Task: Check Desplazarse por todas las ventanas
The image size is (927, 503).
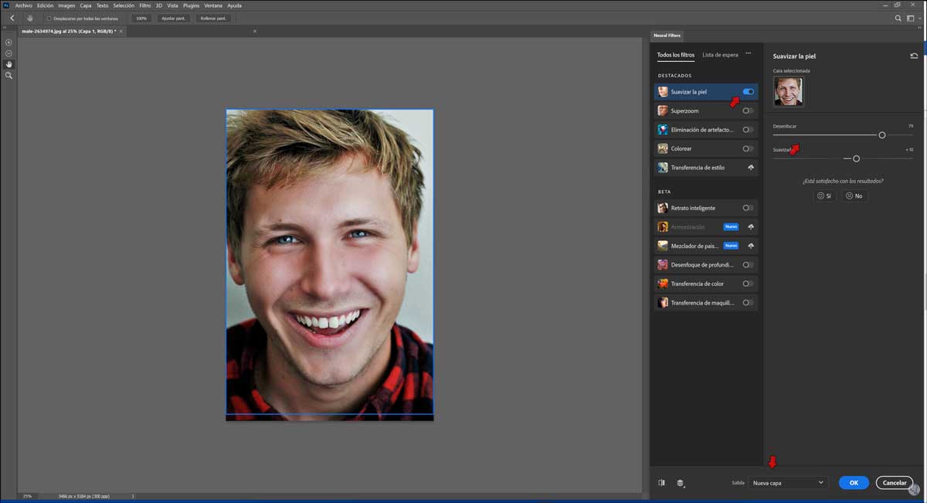Action: [x=49, y=18]
